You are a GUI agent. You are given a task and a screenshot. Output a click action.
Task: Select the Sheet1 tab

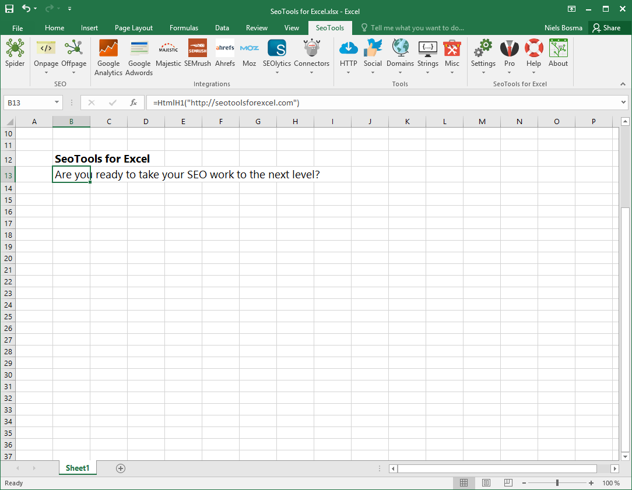[78, 468]
